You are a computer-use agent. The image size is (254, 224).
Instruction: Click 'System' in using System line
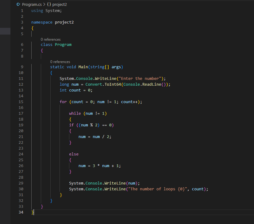pos(52,11)
